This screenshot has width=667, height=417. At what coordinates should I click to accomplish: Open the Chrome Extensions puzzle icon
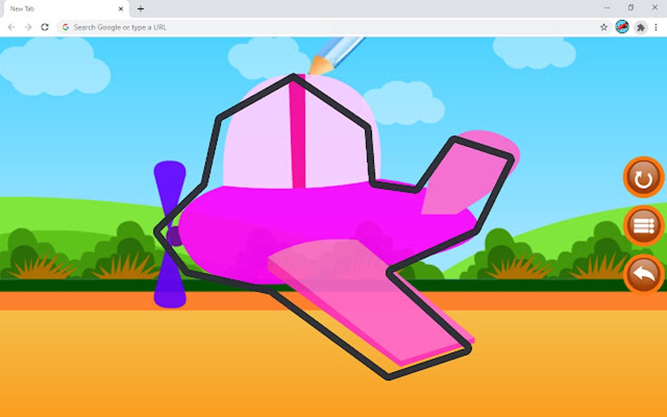641,27
